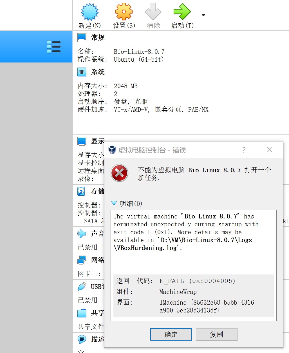This screenshot has width=289, height=353.
Task: Click the OK (确定) button
Action: [171, 334]
